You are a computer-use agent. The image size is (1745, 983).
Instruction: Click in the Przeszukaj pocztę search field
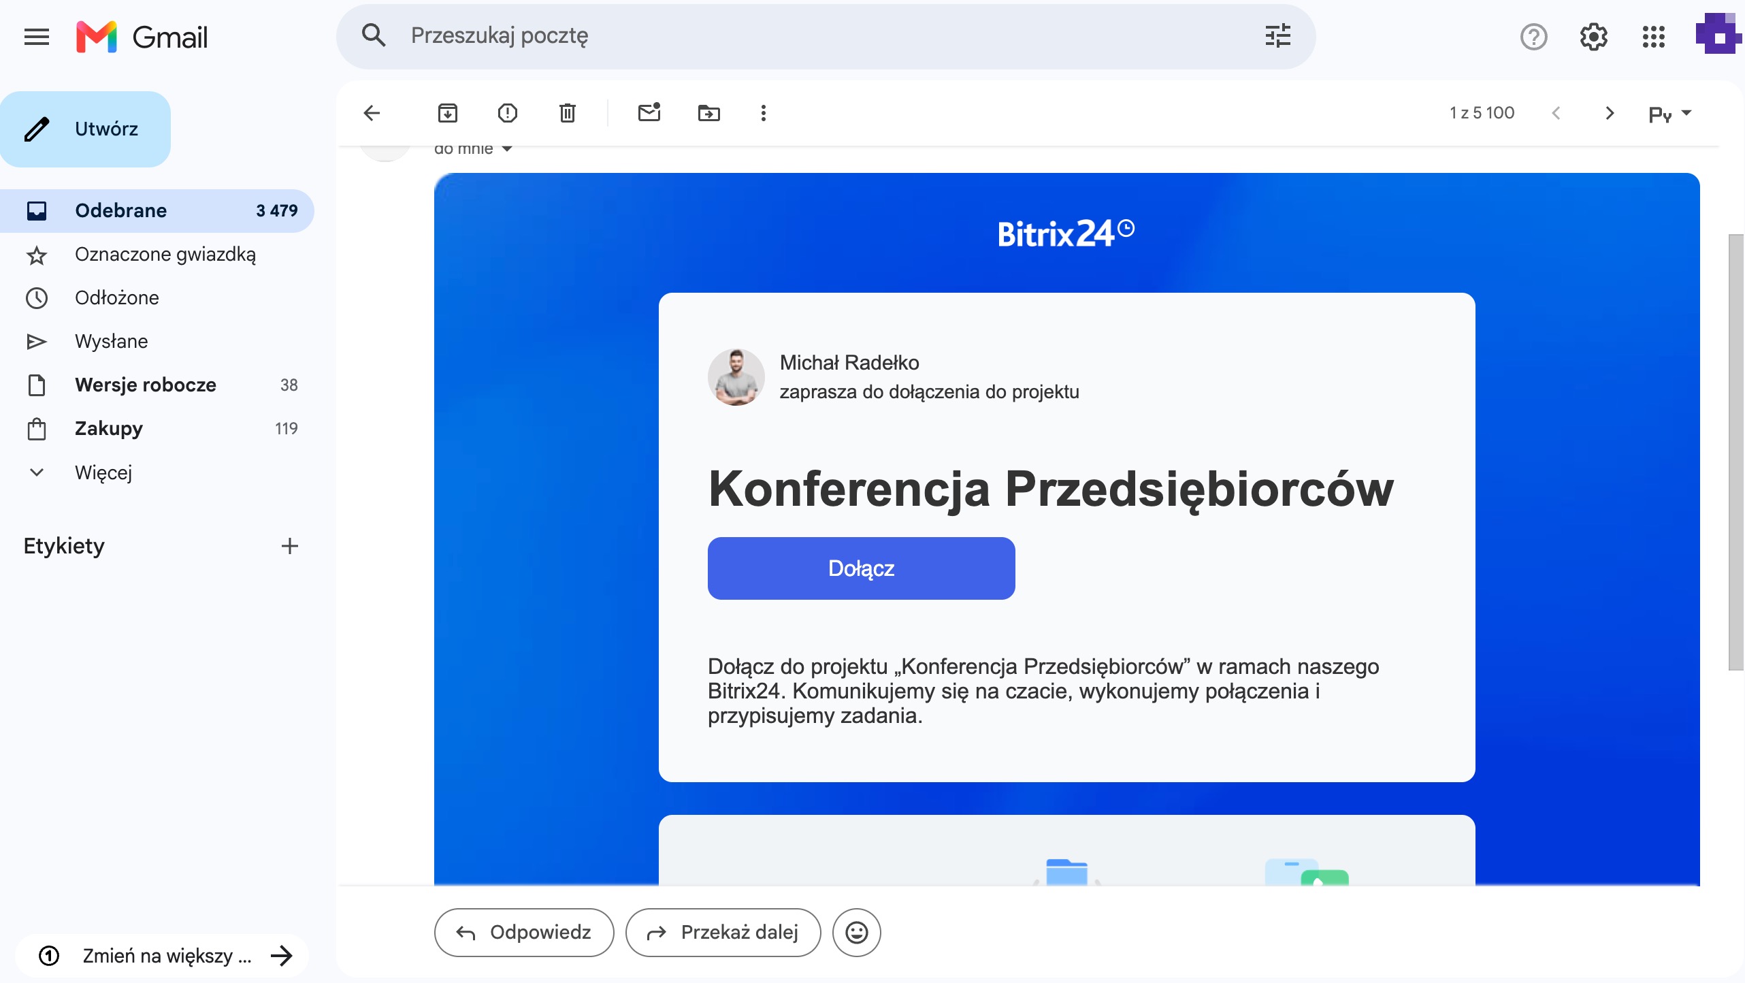pyautogui.click(x=826, y=35)
